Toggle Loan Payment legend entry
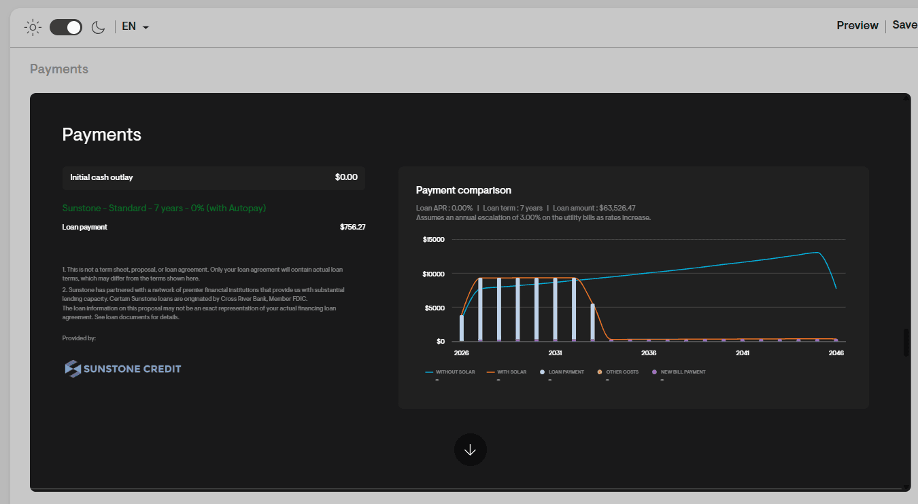918x504 pixels. pyautogui.click(x=562, y=372)
